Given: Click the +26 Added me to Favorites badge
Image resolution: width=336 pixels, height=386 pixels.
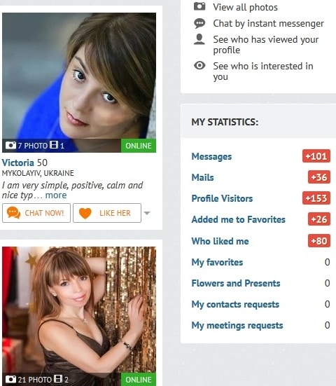Looking at the screenshot, I should point(318,219).
